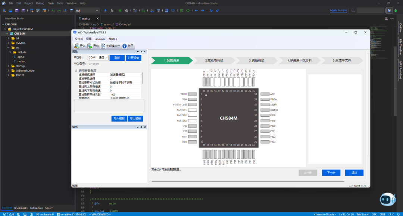Click the 打开设备 open device button
This screenshot has width=403, height=216.
pos(133,58)
